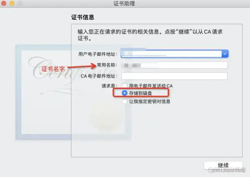Enable the 让我指定密钥对信息 checkbox

(x=125, y=101)
